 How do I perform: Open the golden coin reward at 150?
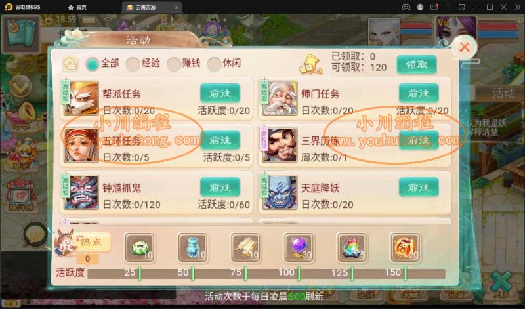tap(405, 248)
